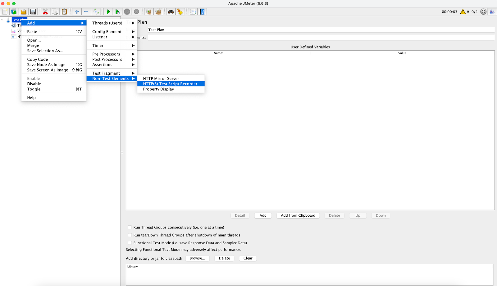This screenshot has width=497, height=286.
Task: Select the Thread Group gear tree node
Action: click(14, 25)
